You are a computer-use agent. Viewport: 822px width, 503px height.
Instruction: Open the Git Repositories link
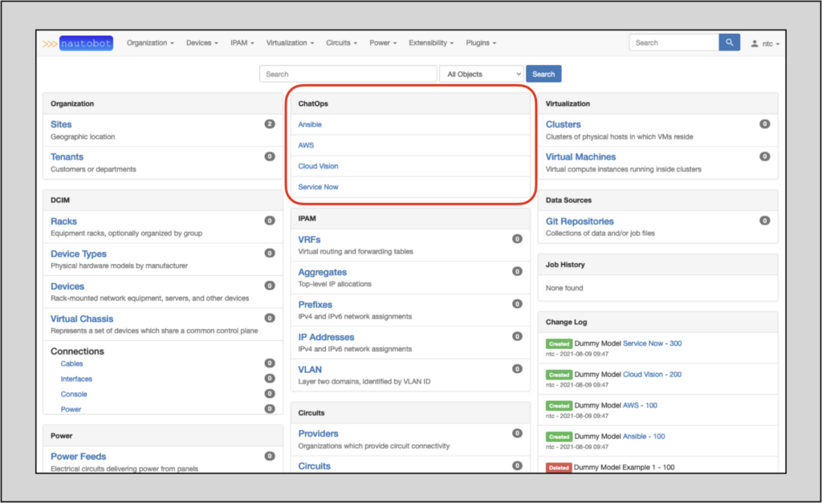(x=580, y=221)
